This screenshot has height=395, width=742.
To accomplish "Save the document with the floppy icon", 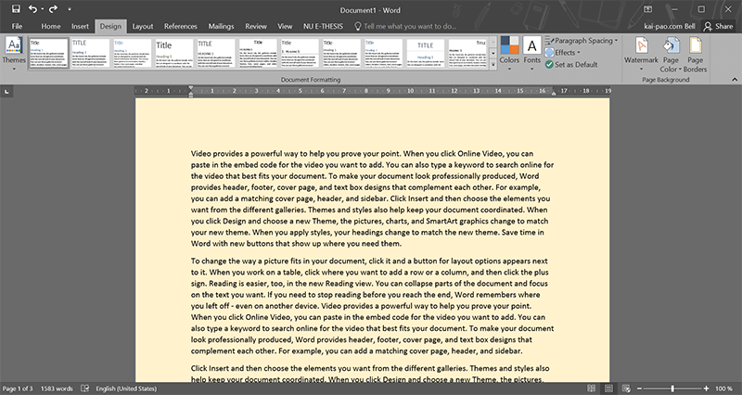I will pyautogui.click(x=16, y=9).
